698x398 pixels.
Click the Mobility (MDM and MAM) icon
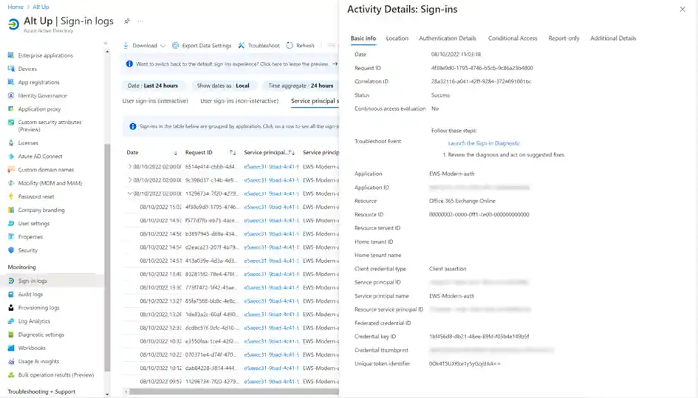click(11, 183)
